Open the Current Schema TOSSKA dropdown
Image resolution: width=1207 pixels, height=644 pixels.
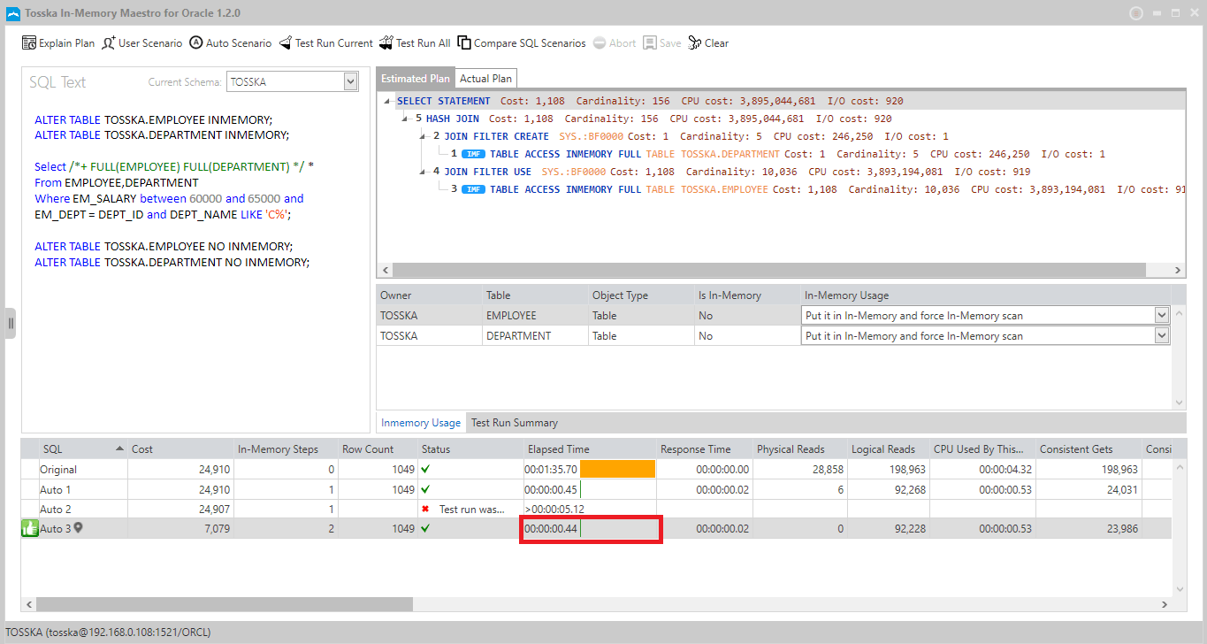[x=350, y=81]
